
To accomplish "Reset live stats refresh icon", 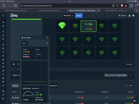I will (x=47, y=43).
